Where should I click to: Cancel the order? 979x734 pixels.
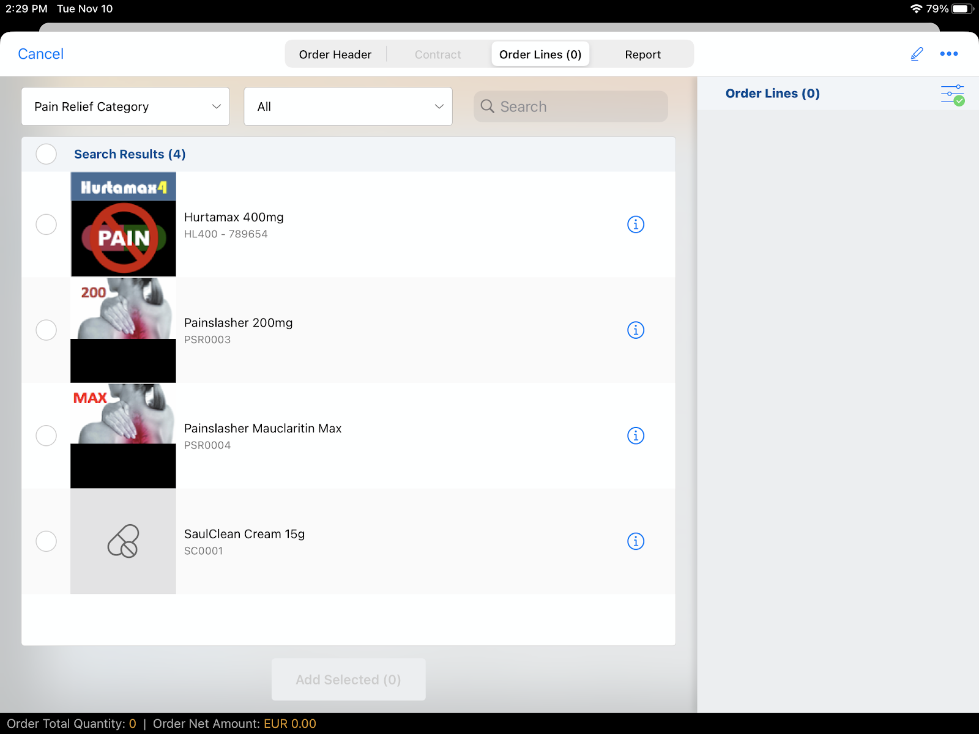coord(40,54)
